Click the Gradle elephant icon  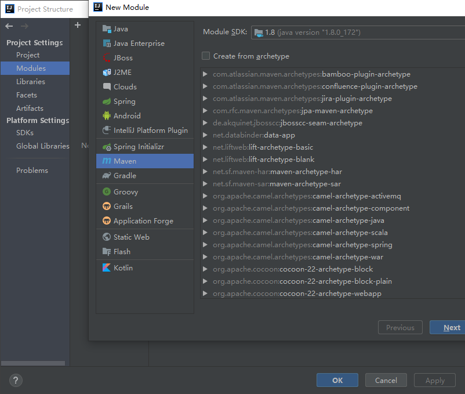(x=107, y=176)
